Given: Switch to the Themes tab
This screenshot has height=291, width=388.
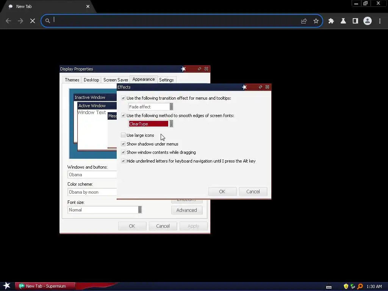Looking at the screenshot, I should point(72,80).
